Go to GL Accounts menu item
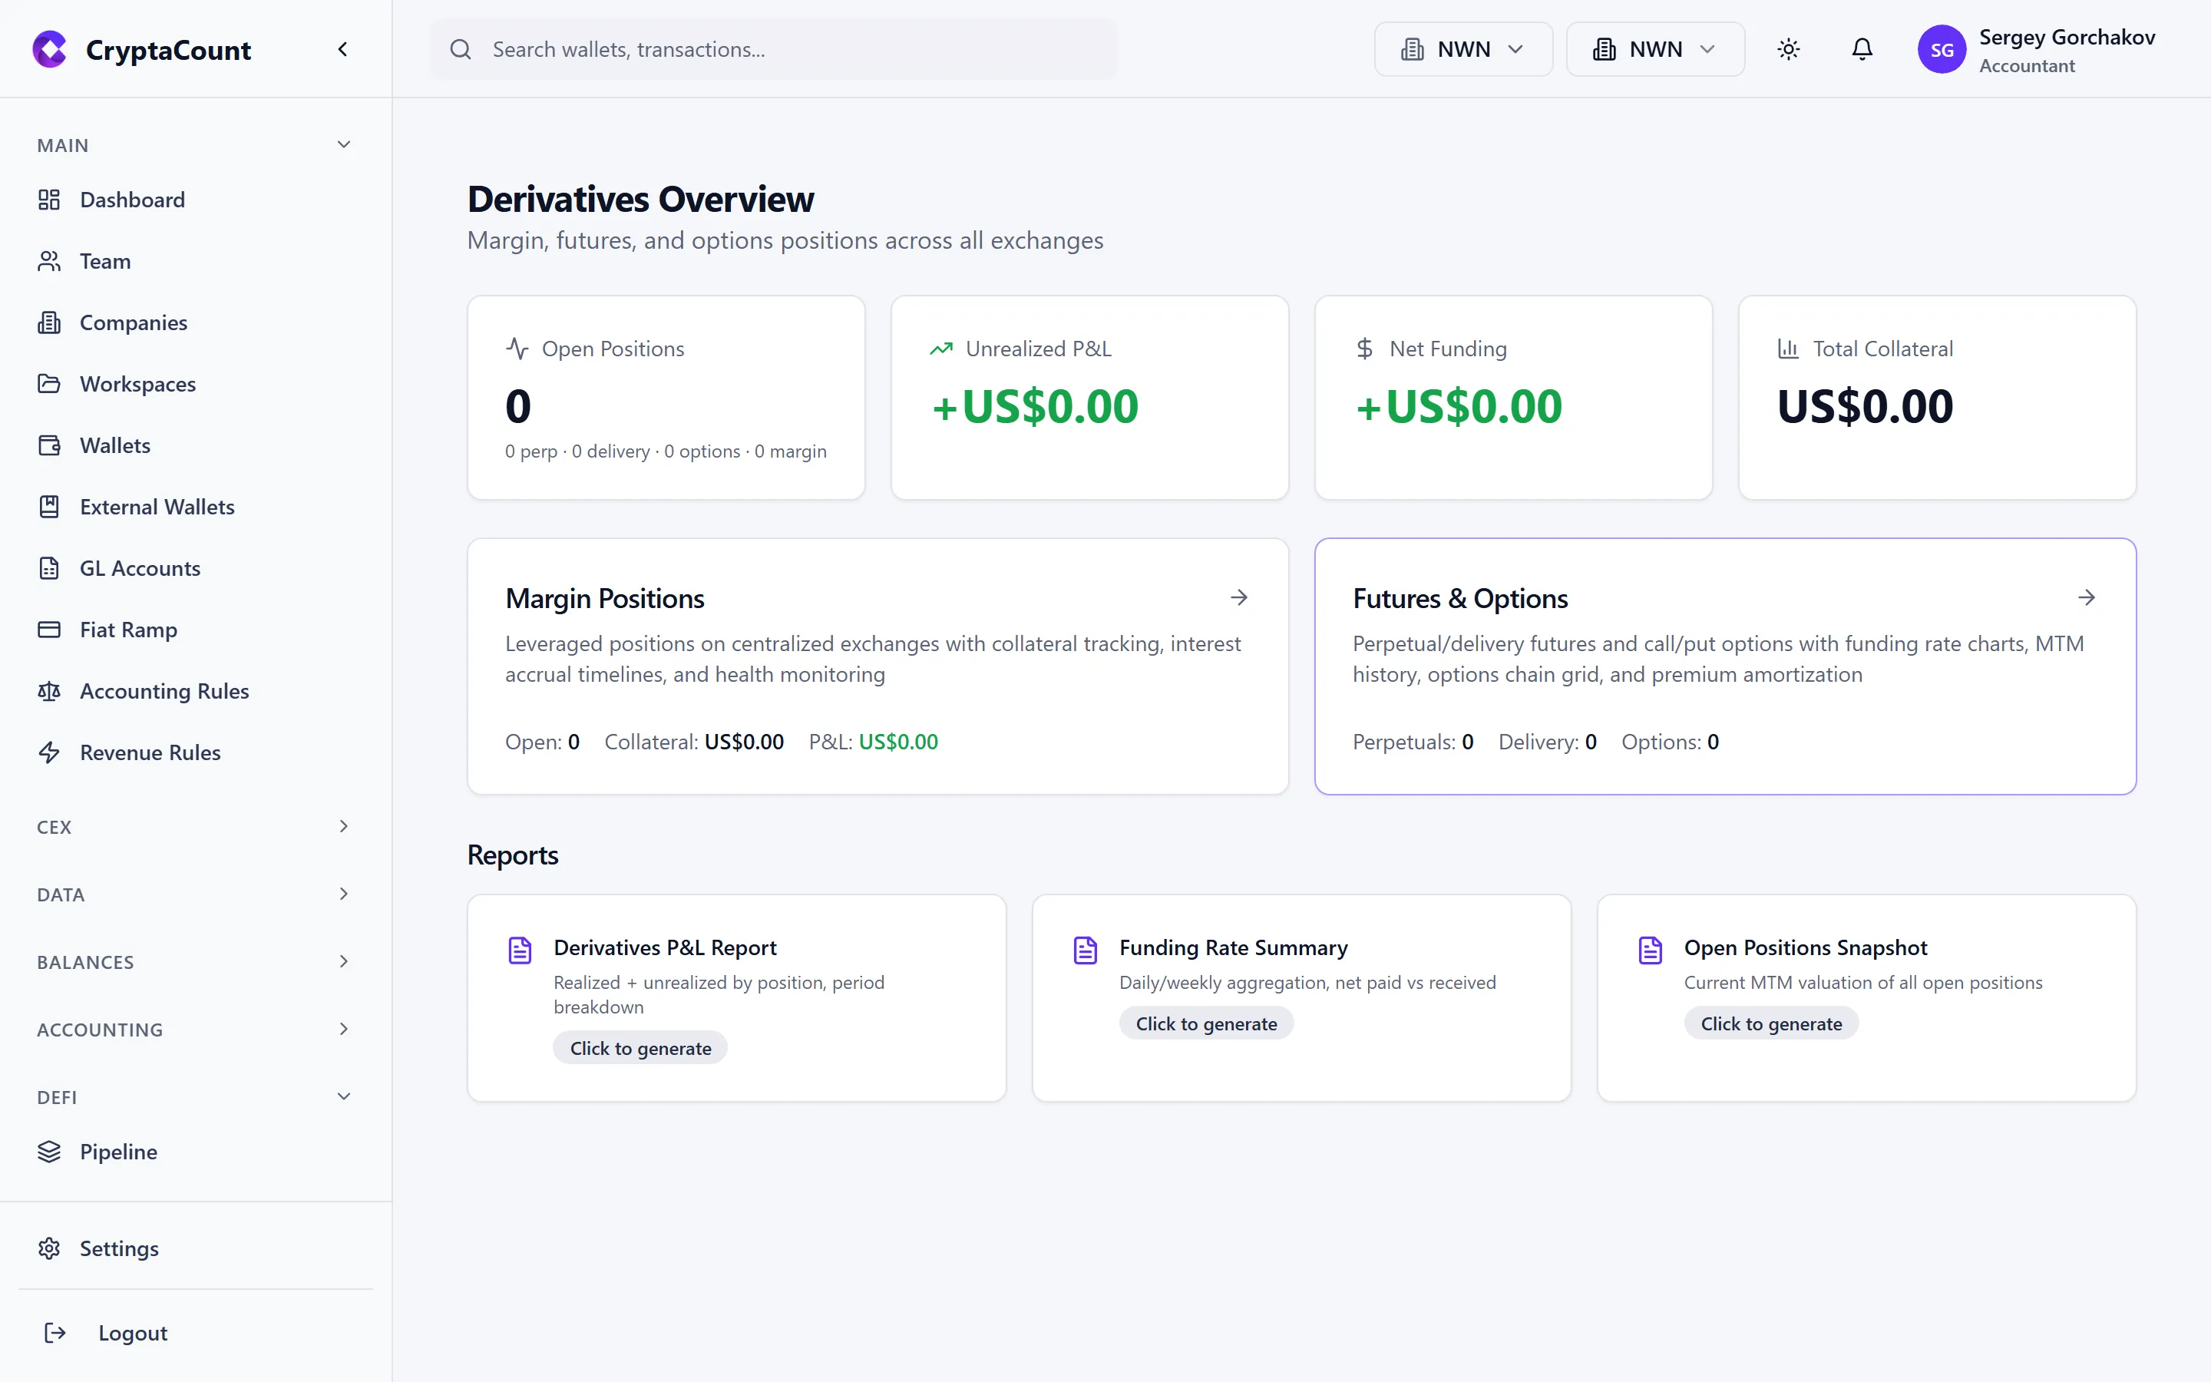2211x1382 pixels. coord(140,568)
